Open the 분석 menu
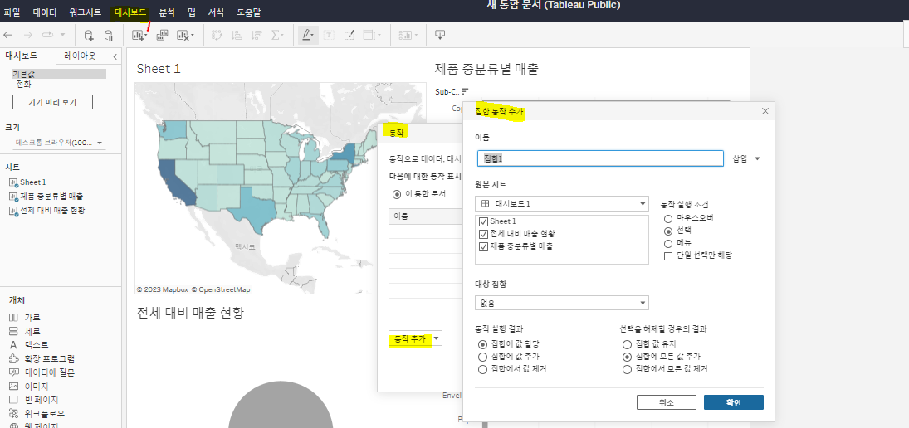Screen dimensions: 909x428 [167, 12]
